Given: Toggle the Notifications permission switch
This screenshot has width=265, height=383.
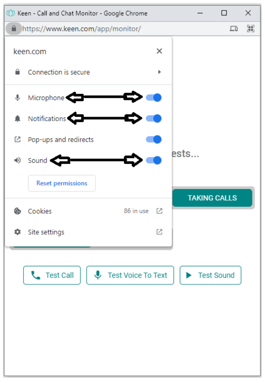Looking at the screenshot, I should click(x=154, y=119).
